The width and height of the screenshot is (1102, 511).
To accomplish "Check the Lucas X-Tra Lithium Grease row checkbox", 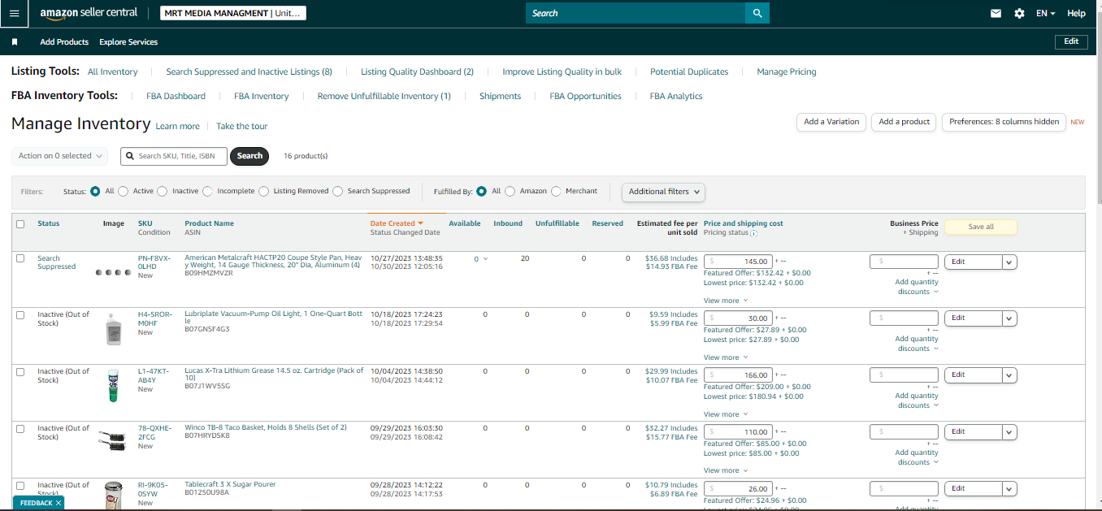I will point(20,371).
